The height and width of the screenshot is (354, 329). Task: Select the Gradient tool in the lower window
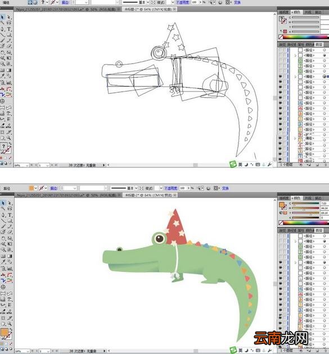click(x=10, y=256)
